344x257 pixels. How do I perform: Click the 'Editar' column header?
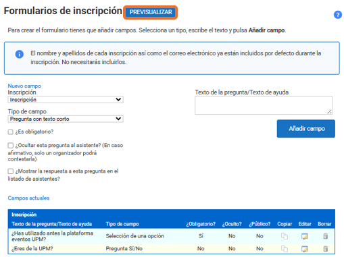pos(305,224)
